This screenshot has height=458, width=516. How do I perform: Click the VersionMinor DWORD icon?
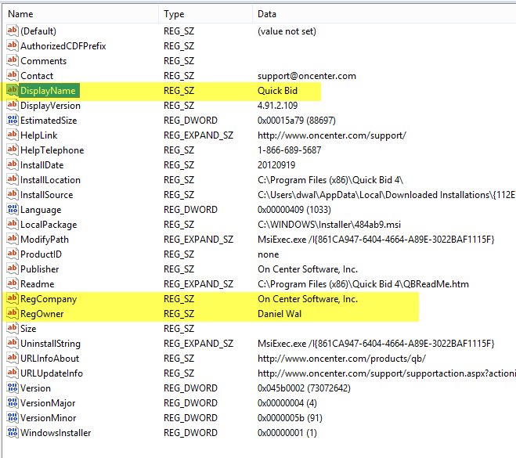pos(13,418)
